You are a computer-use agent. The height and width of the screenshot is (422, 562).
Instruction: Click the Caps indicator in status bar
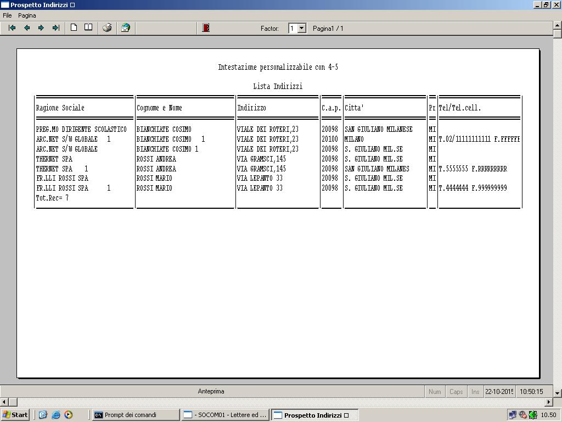(x=456, y=391)
